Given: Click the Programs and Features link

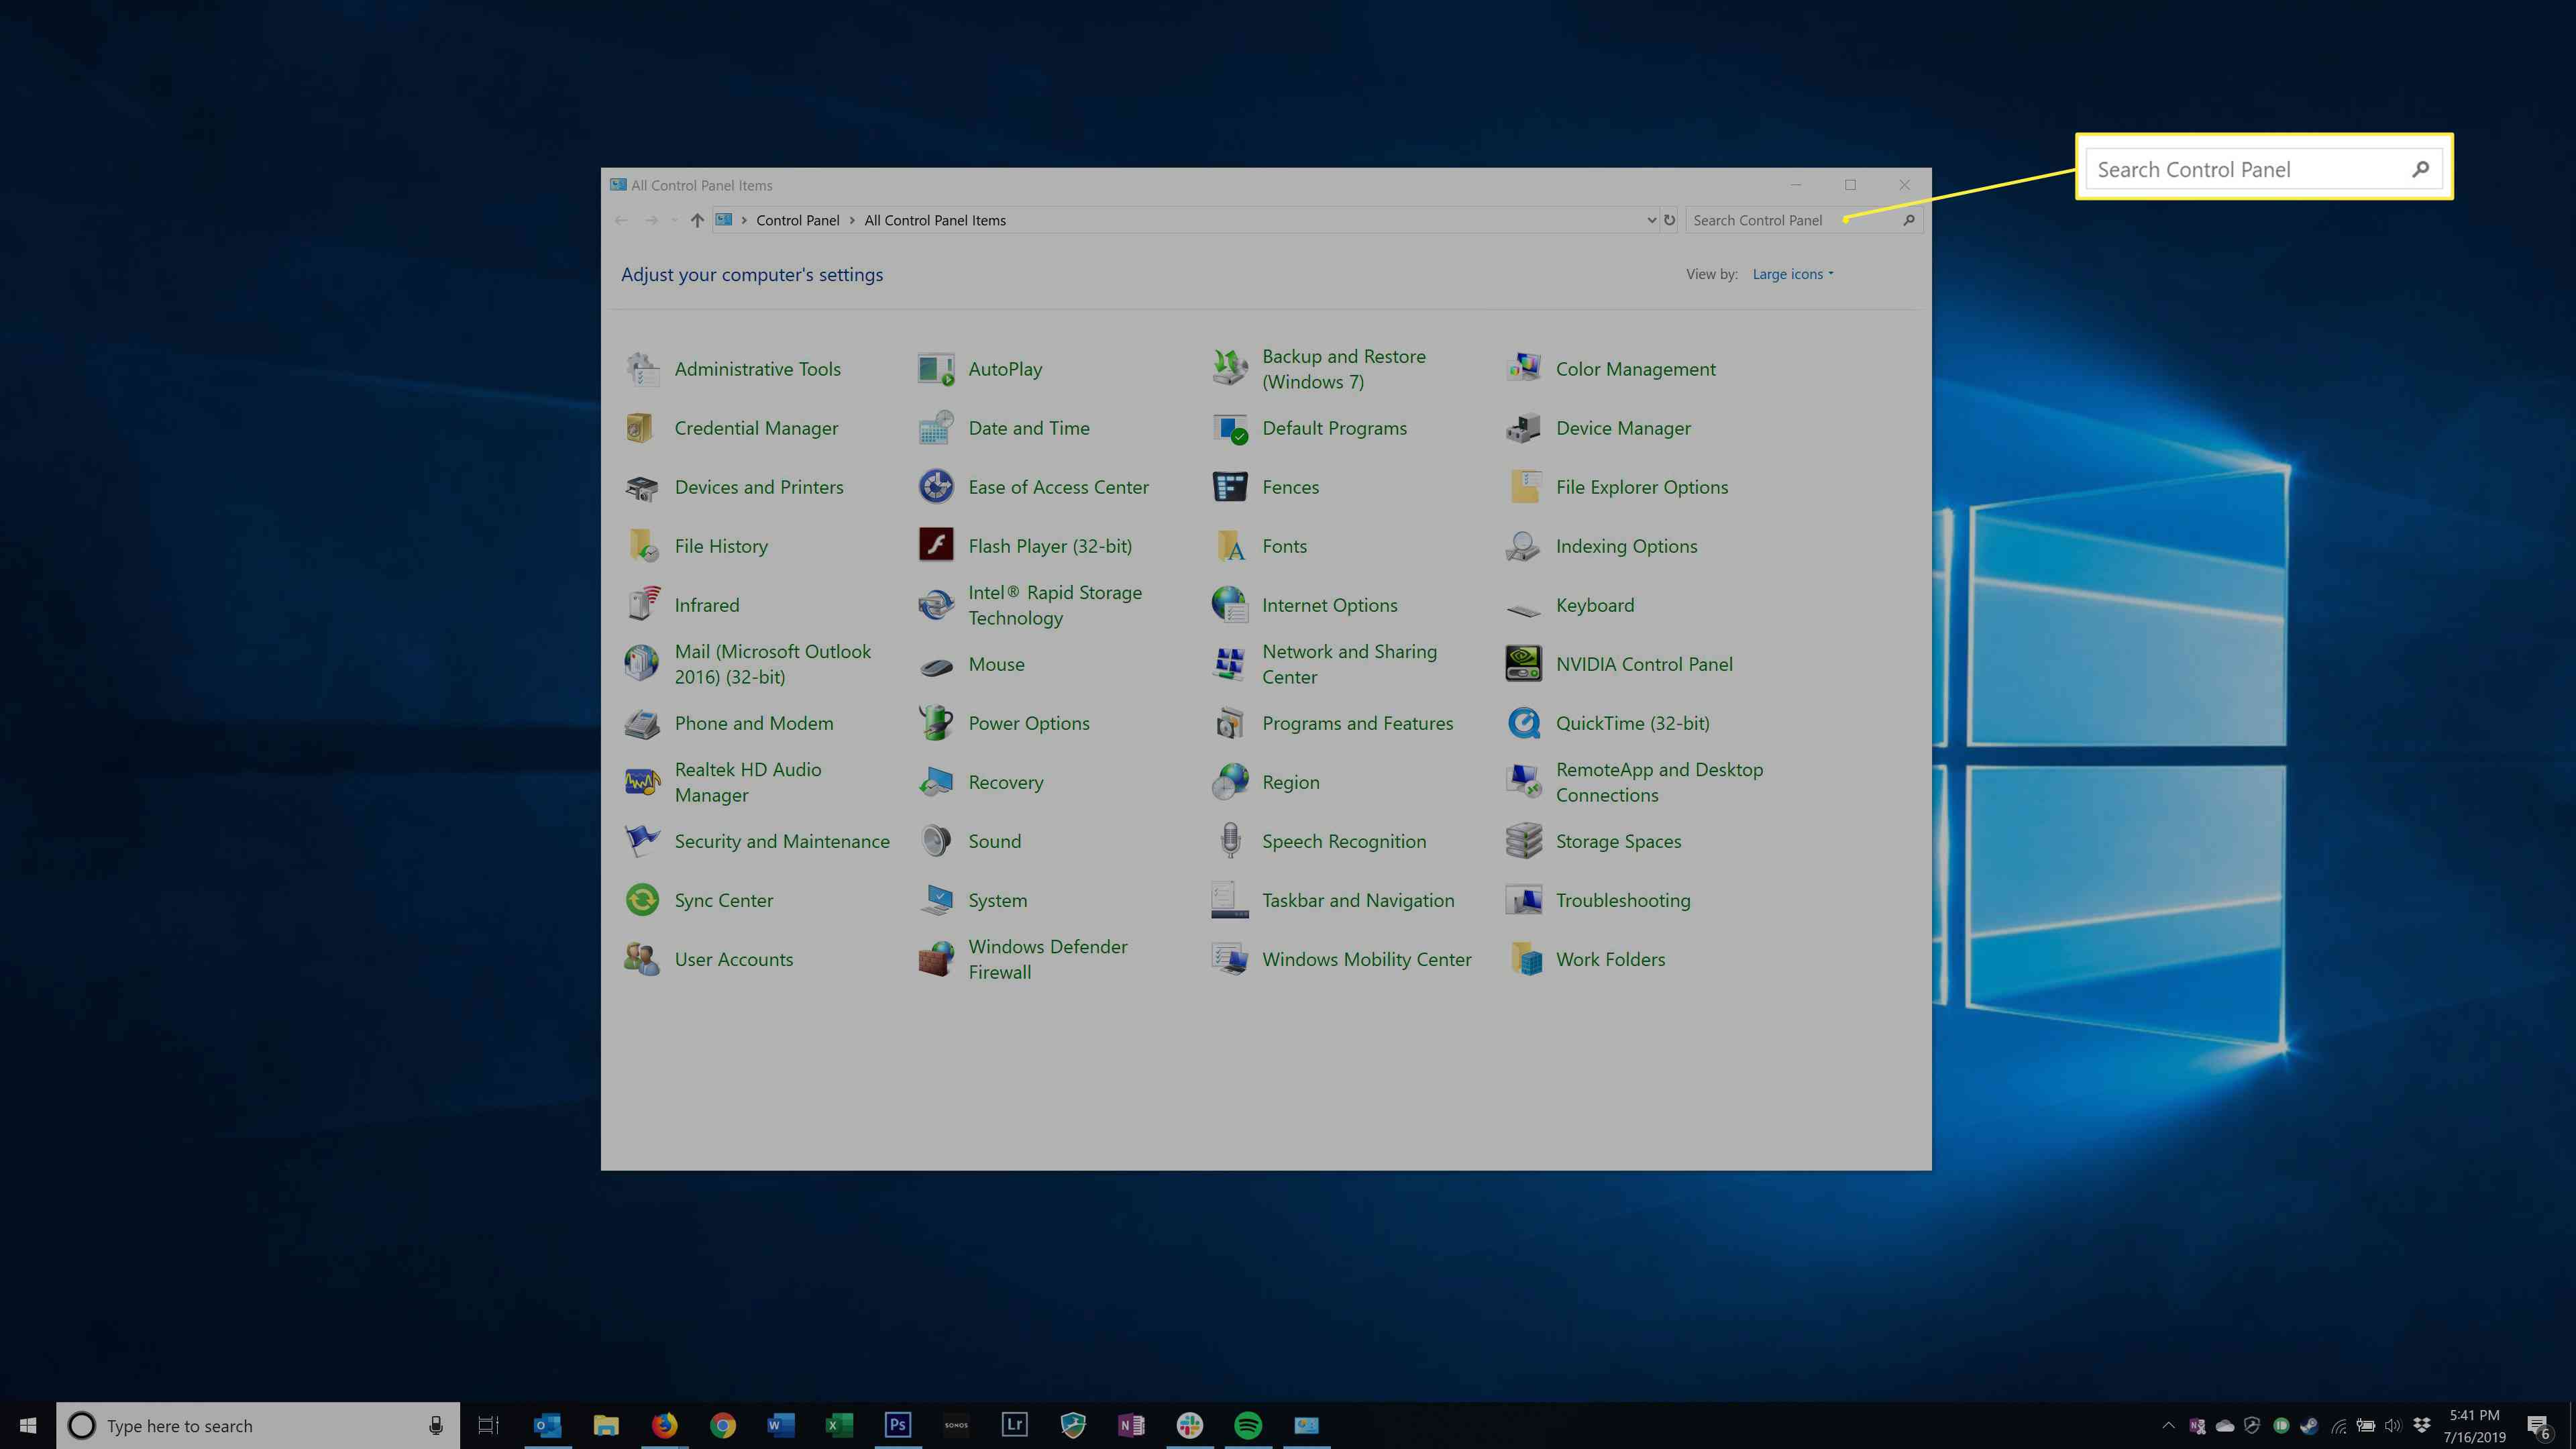Looking at the screenshot, I should pos(1357,723).
